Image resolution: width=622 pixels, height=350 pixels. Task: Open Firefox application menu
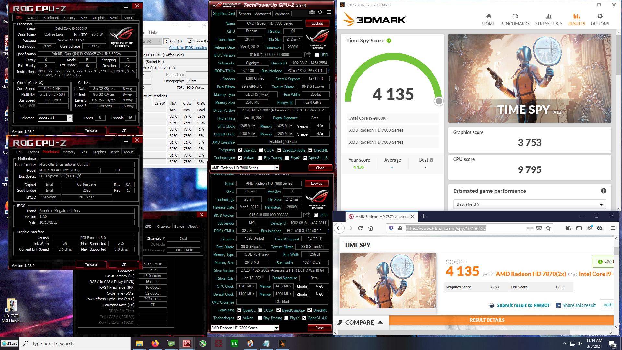pyautogui.click(x=613, y=228)
